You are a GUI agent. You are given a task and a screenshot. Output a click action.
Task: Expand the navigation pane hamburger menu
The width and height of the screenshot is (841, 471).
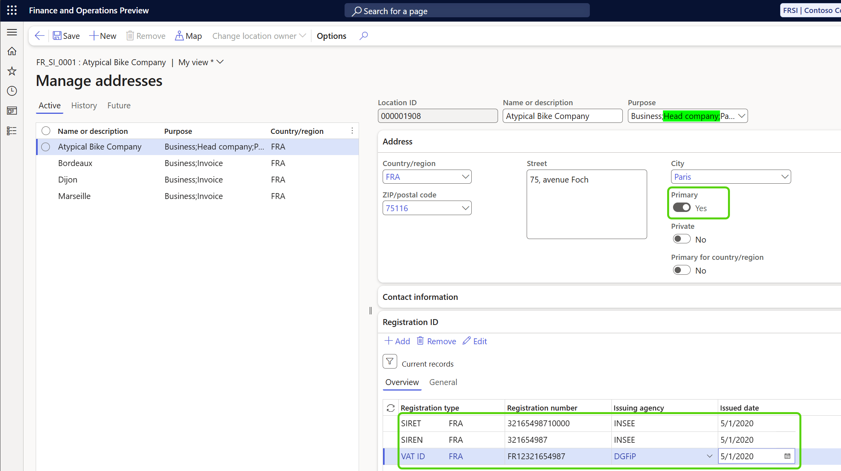pyautogui.click(x=12, y=32)
